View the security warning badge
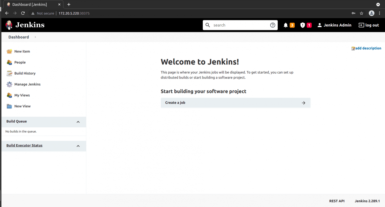Screen dimensions: 385x207 click(302, 25)
